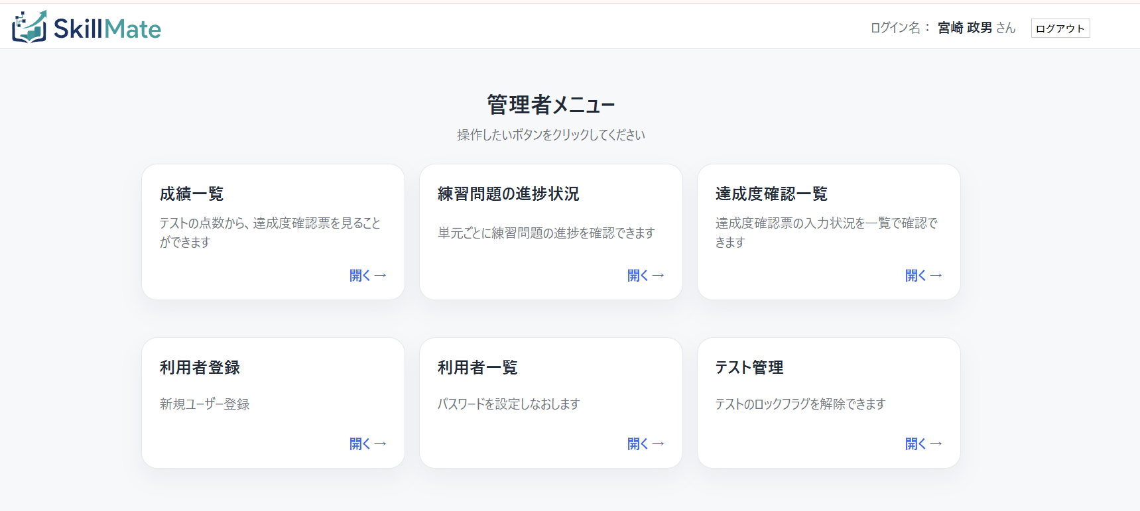Screen dimensions: 1140x511
Task: Click the SkillMate logo icon
Action: [x=30, y=27]
